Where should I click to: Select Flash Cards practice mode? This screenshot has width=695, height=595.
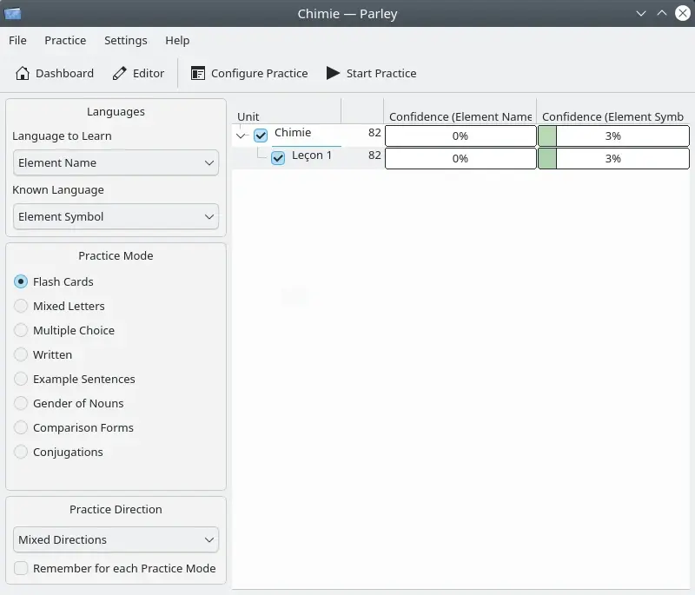click(54, 281)
